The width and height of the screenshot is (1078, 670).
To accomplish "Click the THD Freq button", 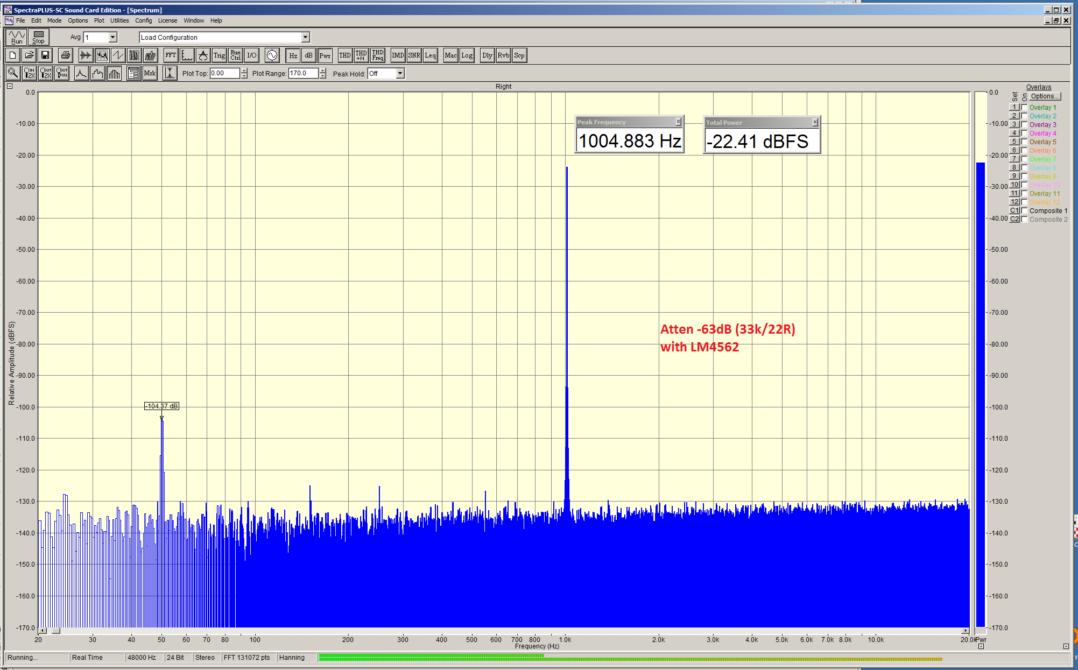I will coord(377,55).
